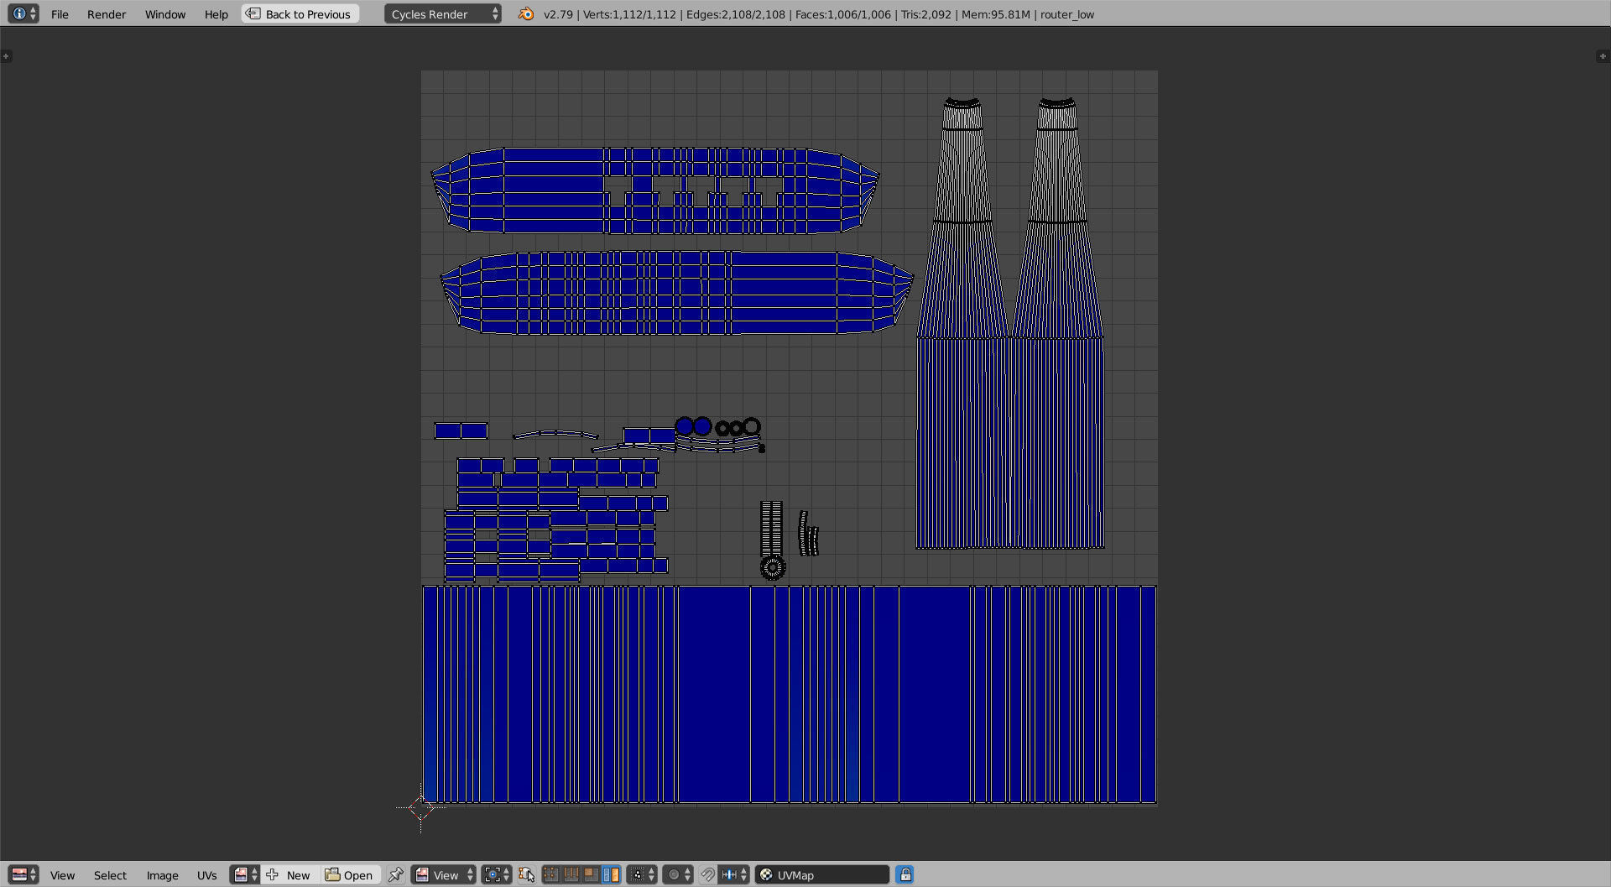The height and width of the screenshot is (887, 1611).
Task: Open proportional editing mode dropdown
Action: (x=678, y=875)
